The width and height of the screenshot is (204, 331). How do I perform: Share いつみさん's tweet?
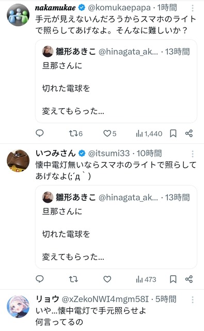[x=189, y=279]
